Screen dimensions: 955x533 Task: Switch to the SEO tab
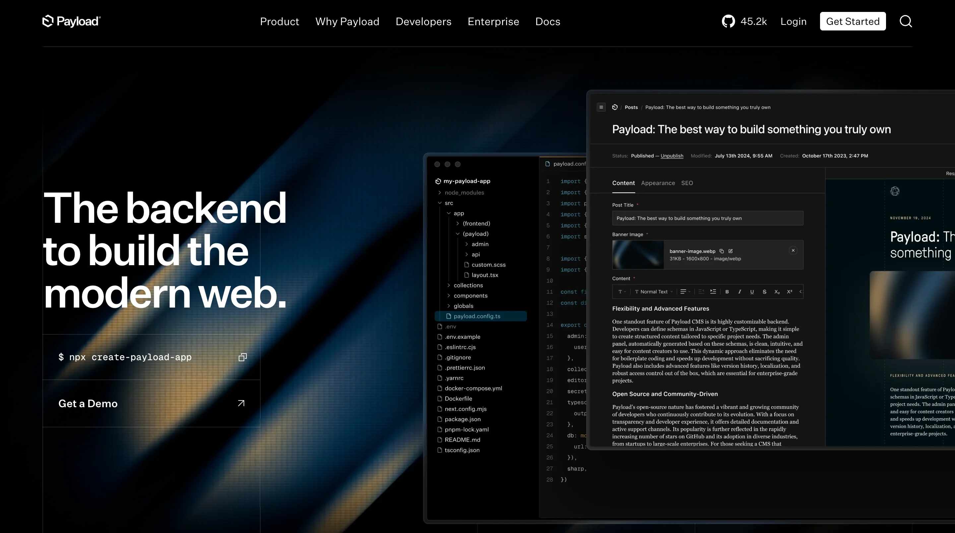[687, 183]
